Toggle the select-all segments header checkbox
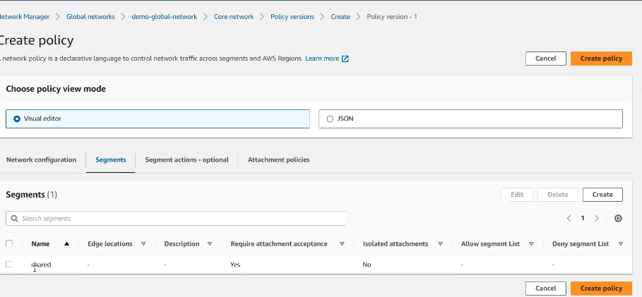This screenshot has width=642, height=297. coord(9,244)
